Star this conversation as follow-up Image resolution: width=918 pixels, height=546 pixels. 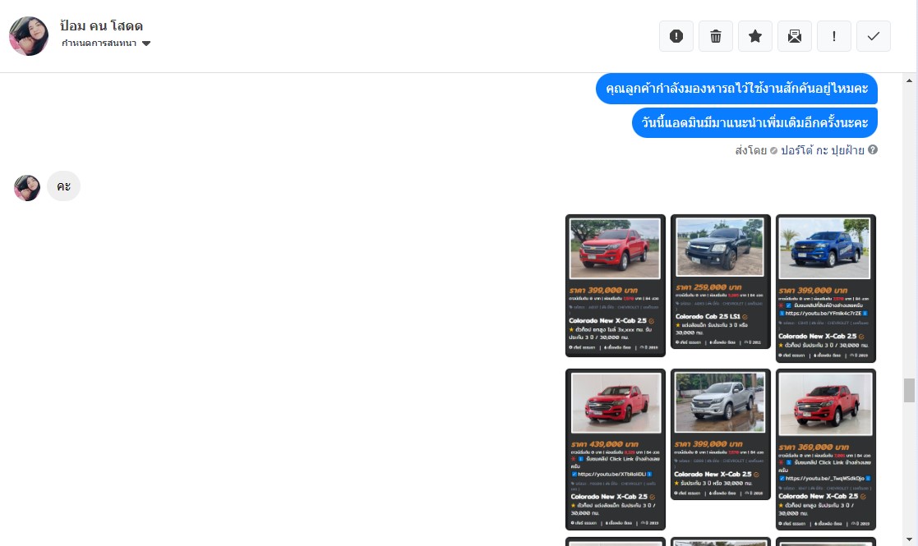click(755, 36)
